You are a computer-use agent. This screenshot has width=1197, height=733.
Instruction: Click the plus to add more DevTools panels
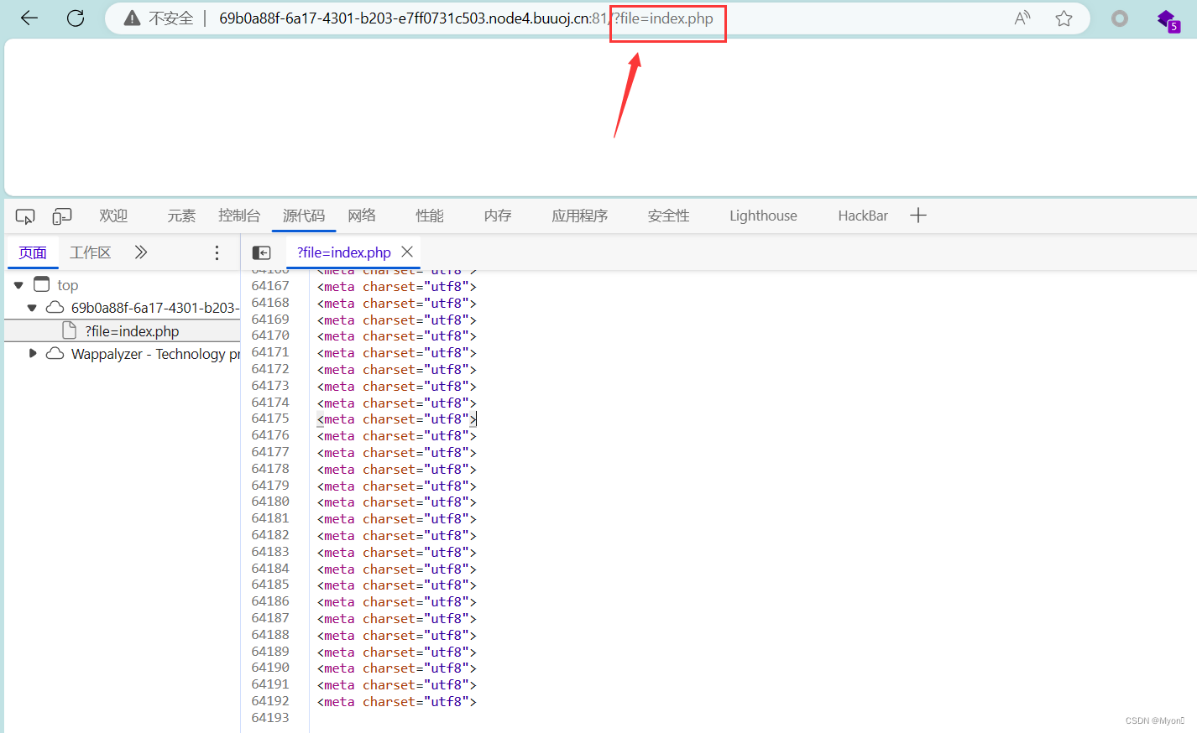(x=918, y=216)
